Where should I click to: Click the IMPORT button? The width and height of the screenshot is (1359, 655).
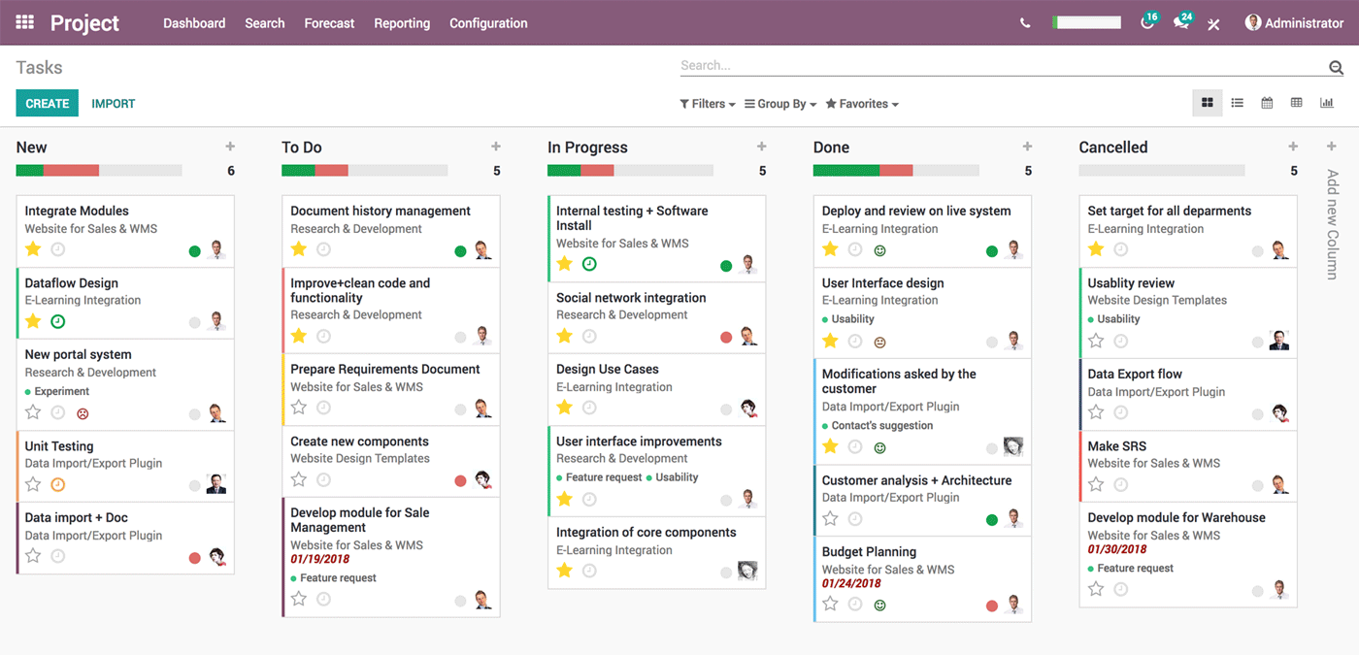click(113, 102)
